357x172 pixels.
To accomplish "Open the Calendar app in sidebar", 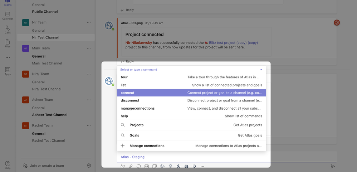I will point(8,16).
